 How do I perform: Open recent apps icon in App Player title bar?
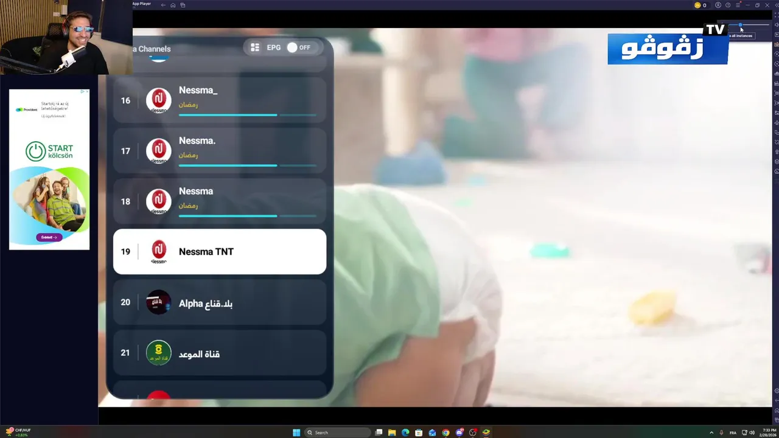183,5
